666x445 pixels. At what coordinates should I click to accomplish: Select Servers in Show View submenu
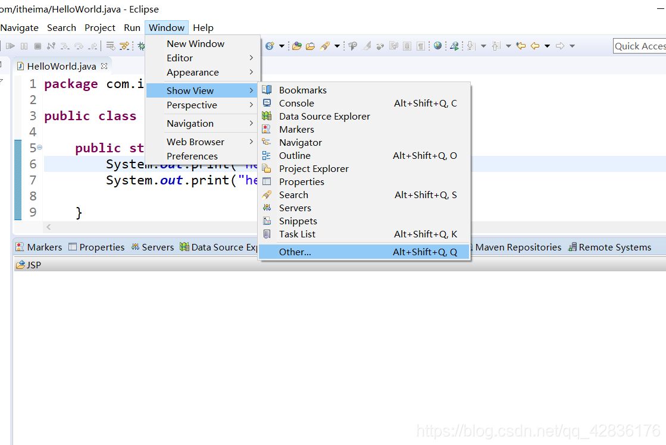(364, 208)
